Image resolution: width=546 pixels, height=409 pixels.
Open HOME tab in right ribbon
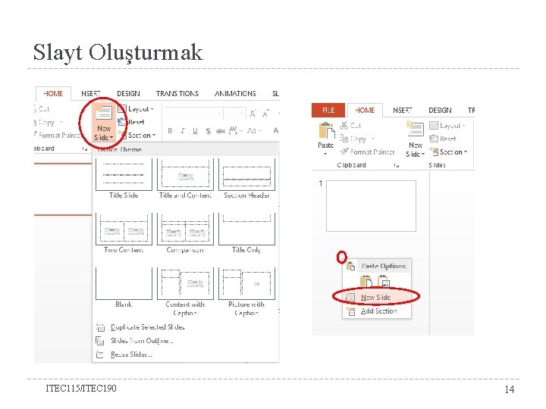[365, 111]
